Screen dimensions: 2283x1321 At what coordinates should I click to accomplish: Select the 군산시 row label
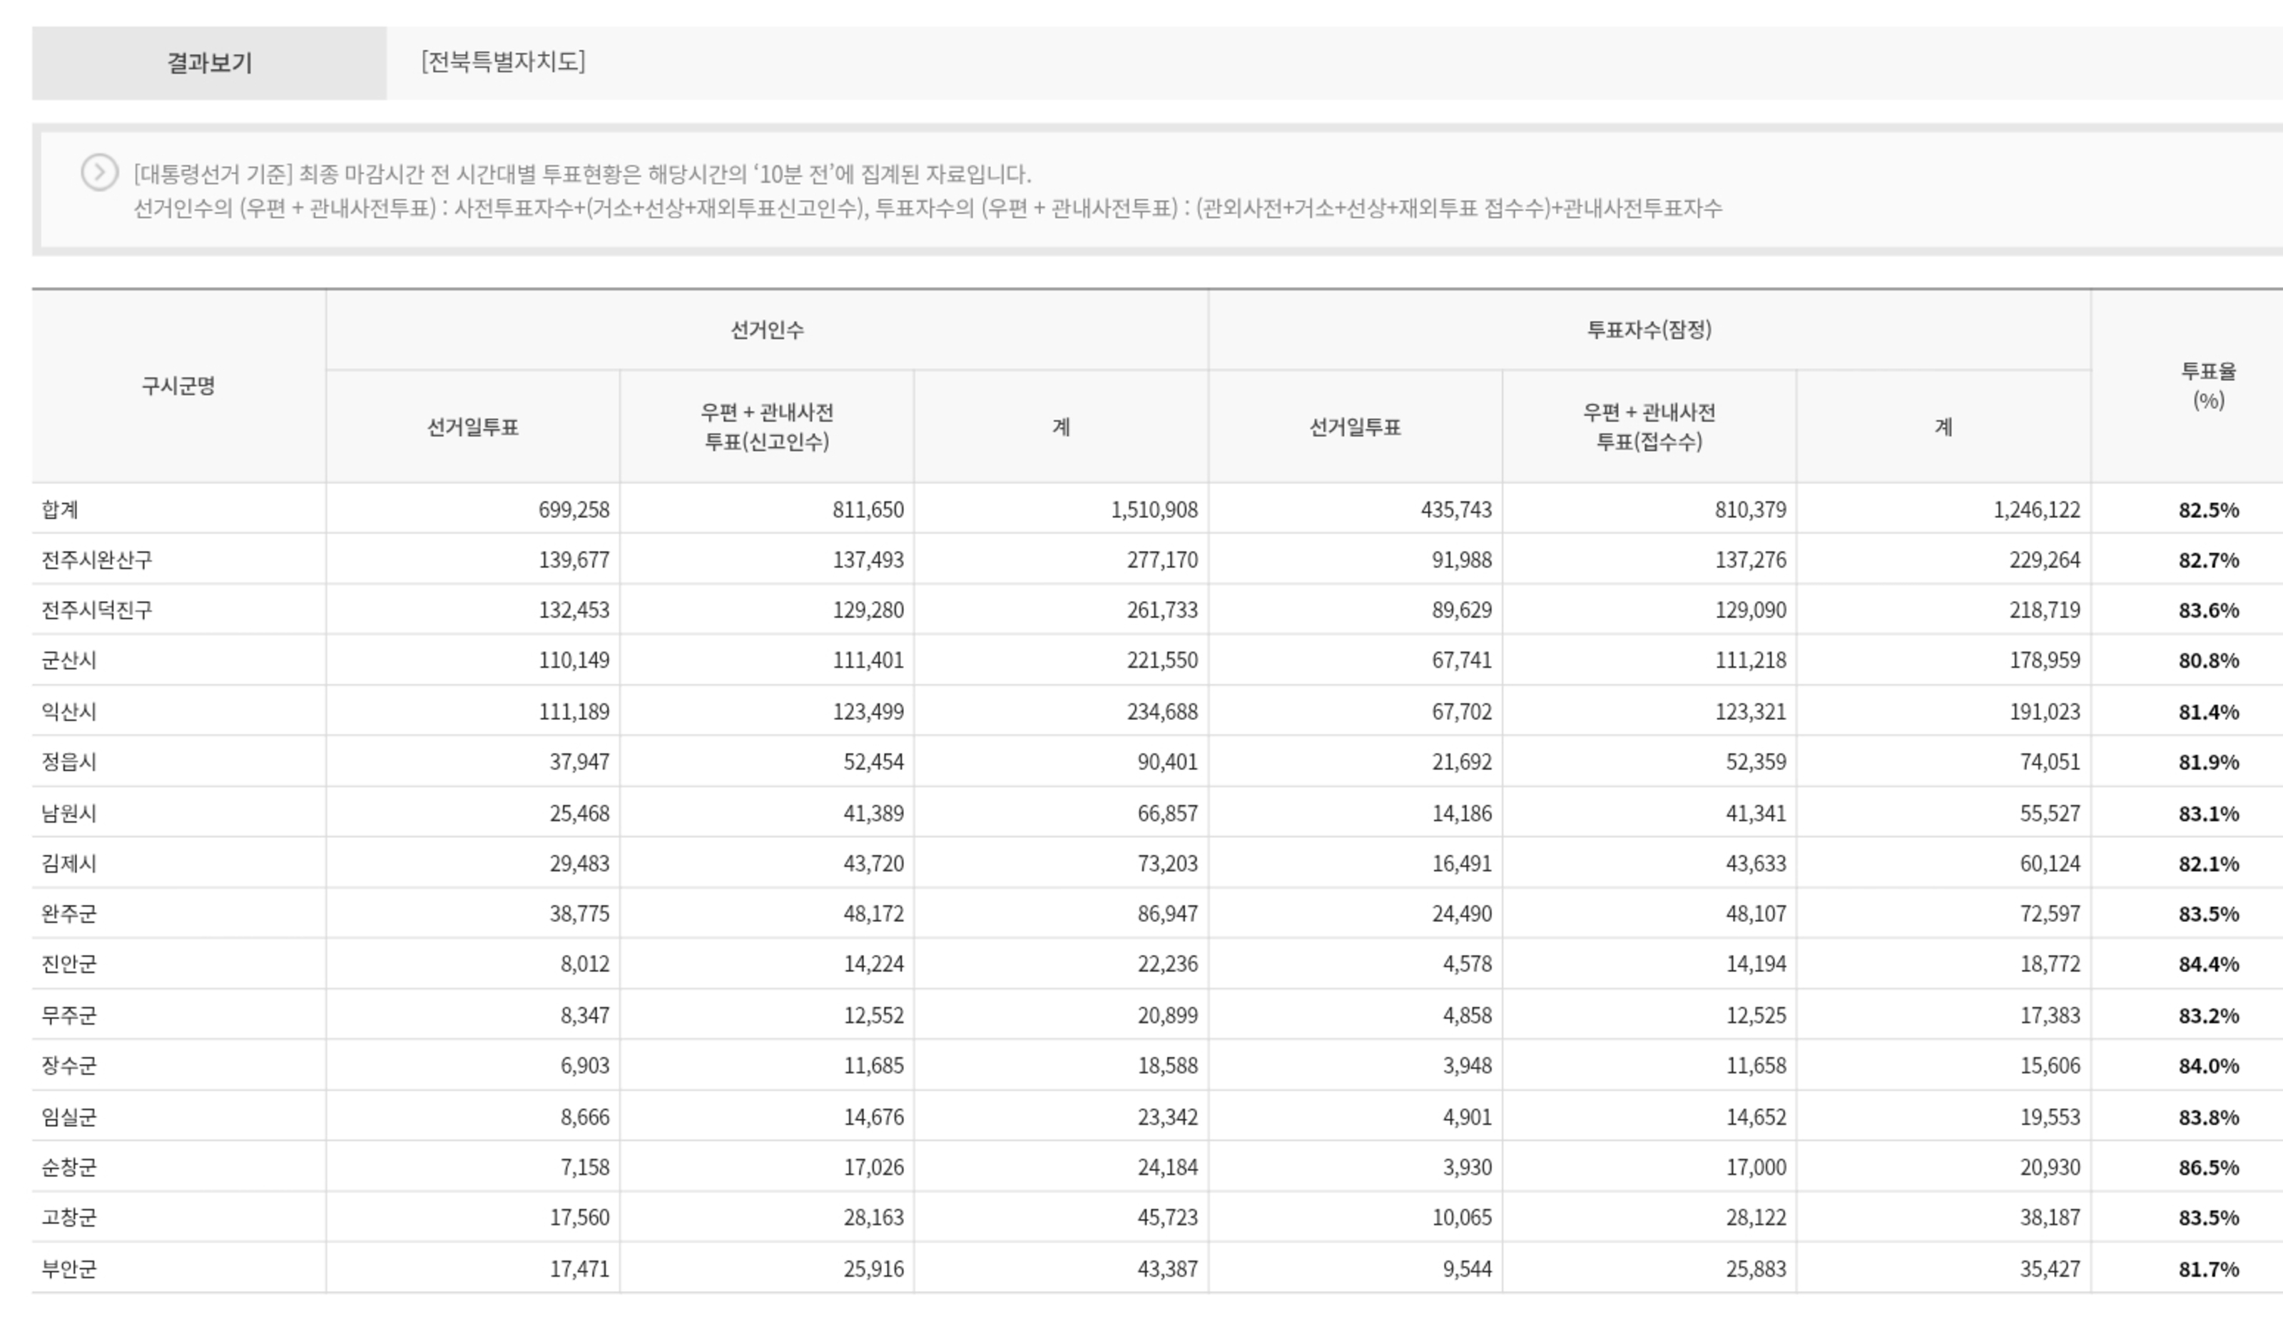[69, 661]
